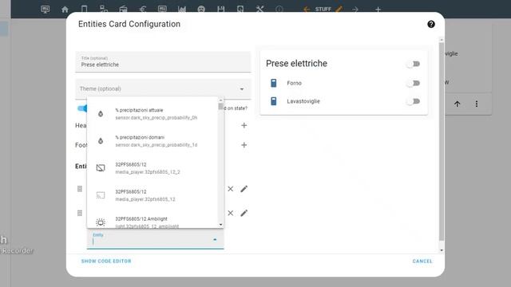
Task: Open the first monitor view tab
Action: tap(46, 10)
